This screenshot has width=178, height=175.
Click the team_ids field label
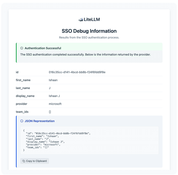pos(22,112)
